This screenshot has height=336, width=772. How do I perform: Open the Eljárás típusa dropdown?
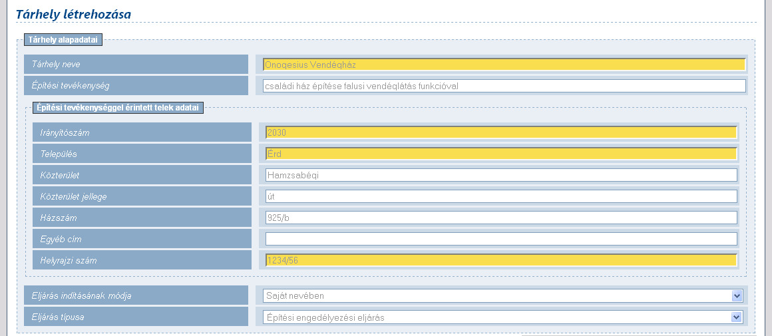point(502,317)
